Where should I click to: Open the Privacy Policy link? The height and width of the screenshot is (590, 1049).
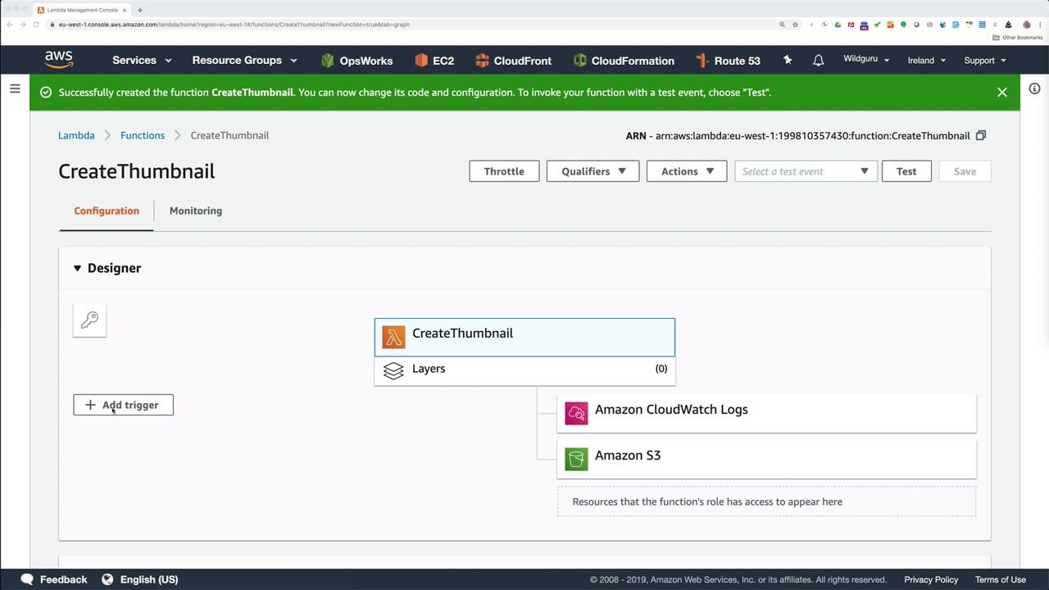coord(931,579)
